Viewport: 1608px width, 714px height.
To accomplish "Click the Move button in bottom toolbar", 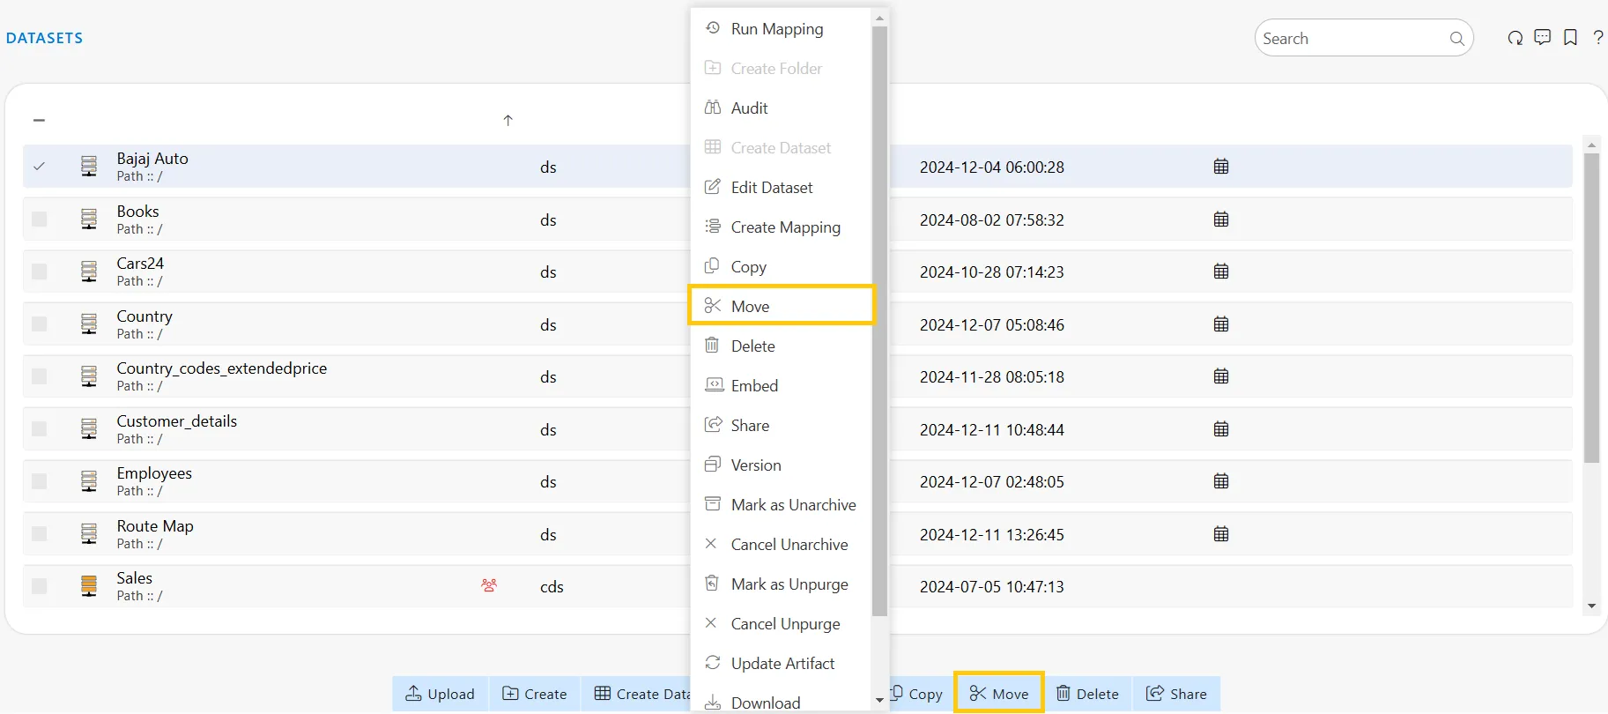I will click(x=999, y=694).
